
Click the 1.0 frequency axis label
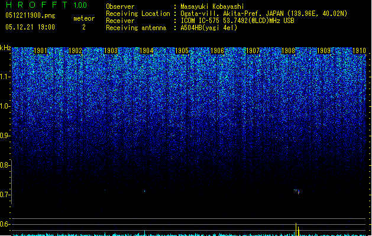tap(5, 106)
